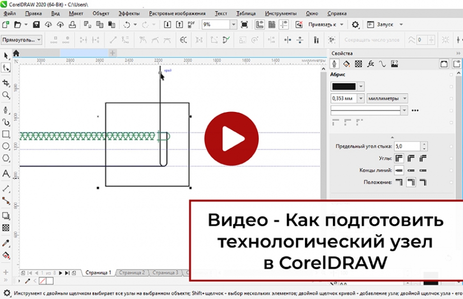Click the no-fill swatch in status area
Screen dimensions: 463x299
tap(43, 281)
